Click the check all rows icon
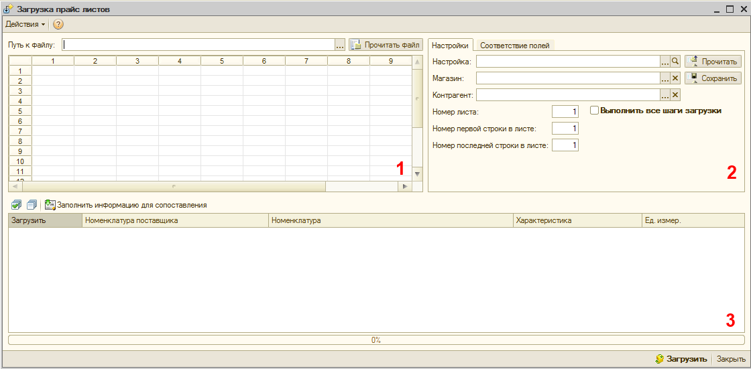Viewport: 751px width, 369px height. click(x=17, y=205)
